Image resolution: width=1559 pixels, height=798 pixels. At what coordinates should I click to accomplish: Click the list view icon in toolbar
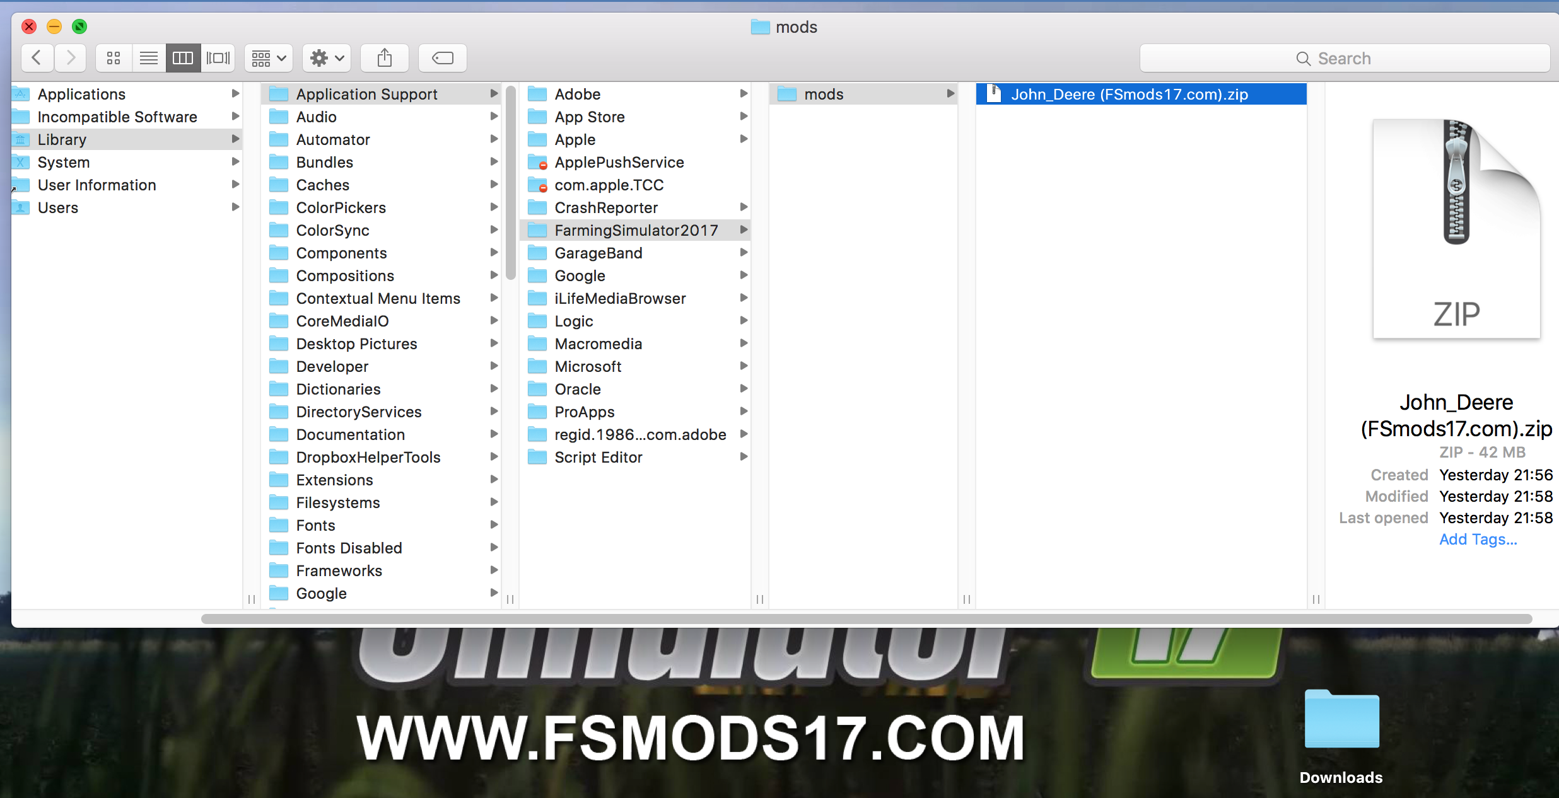tap(149, 58)
